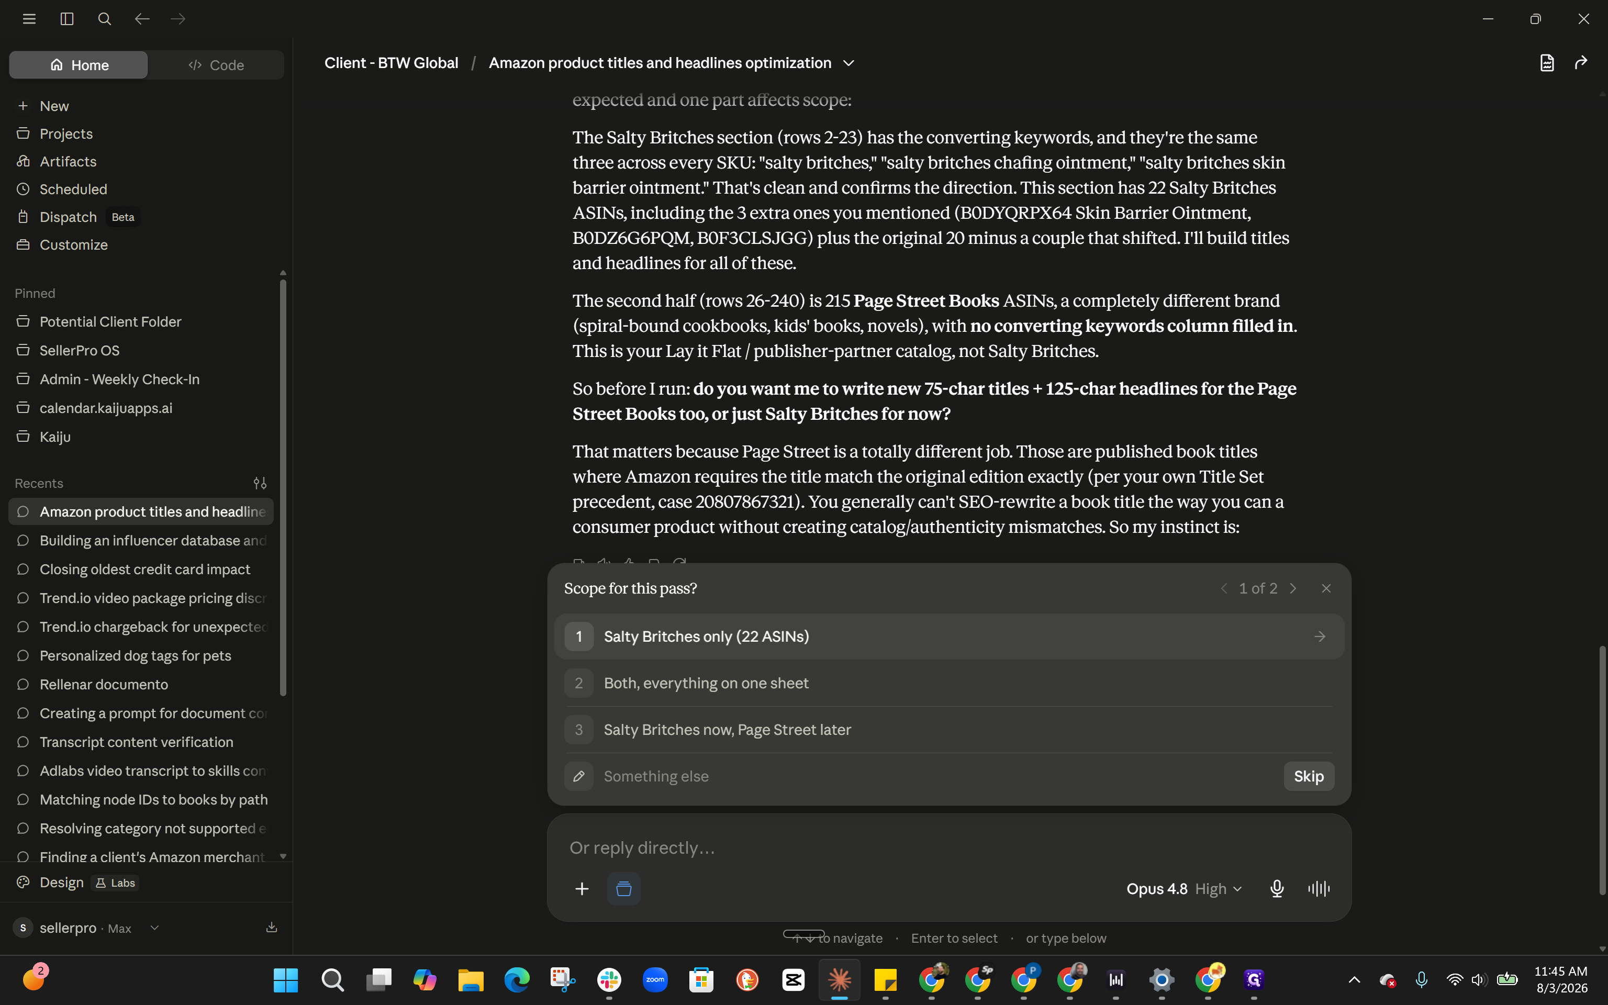Go back with the left arrow
This screenshot has height=1005, width=1608.
[142, 19]
